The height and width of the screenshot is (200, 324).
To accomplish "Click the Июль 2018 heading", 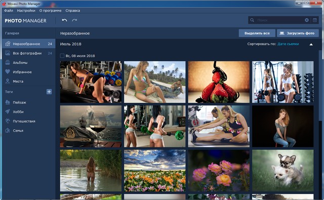I will [x=70, y=44].
